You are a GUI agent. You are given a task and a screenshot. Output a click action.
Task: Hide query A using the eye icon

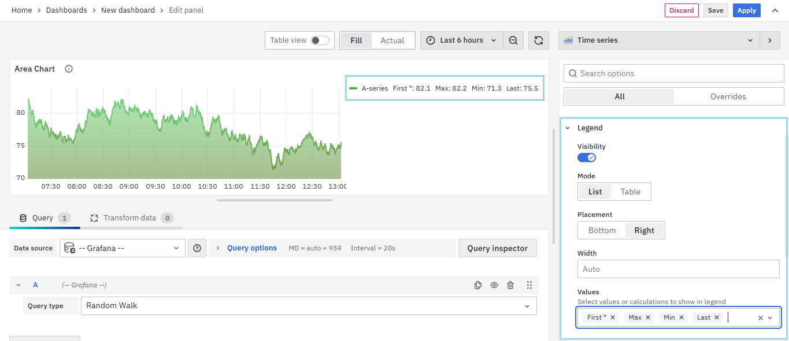(x=494, y=285)
